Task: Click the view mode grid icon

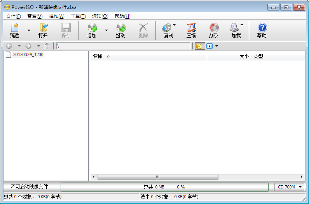Action: coord(209,46)
